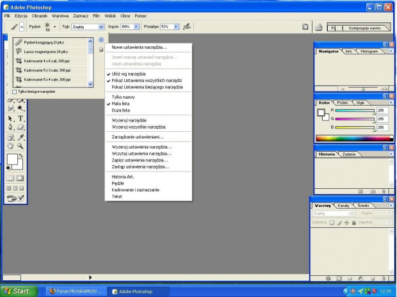
Task: Click zoom in icon in Navigator panel
Action: point(384,88)
